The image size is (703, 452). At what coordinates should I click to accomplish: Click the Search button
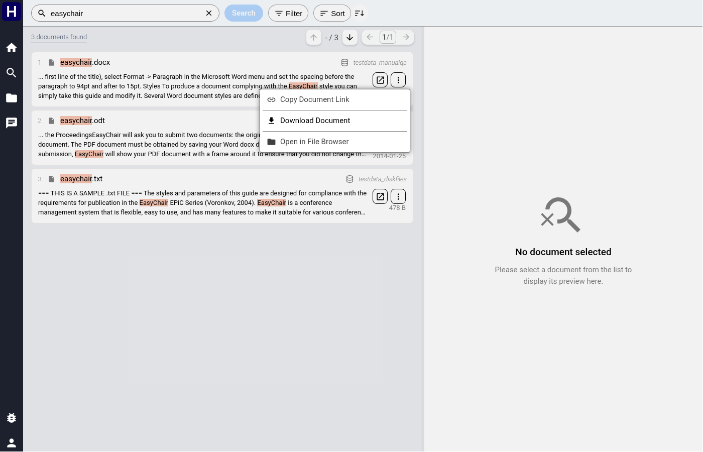(244, 13)
